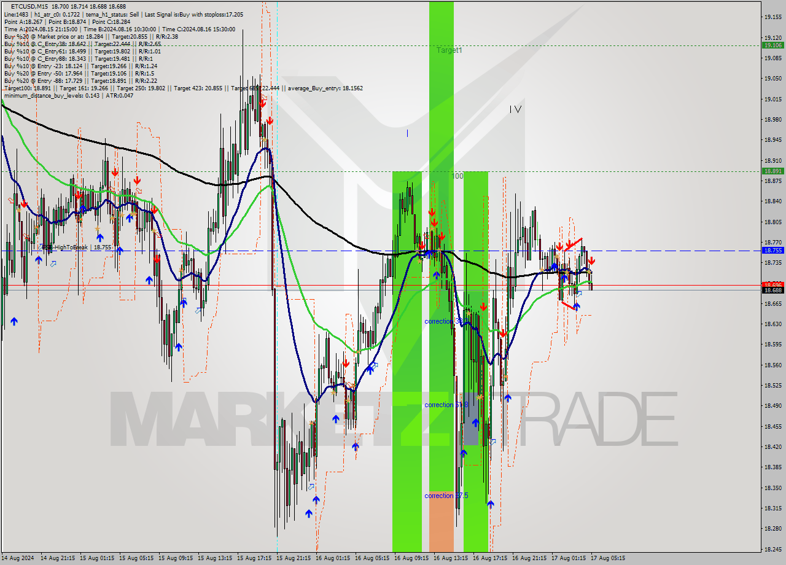Select the green 18.891 price tag
Viewport: 786px width, 565px height.
pos(772,171)
